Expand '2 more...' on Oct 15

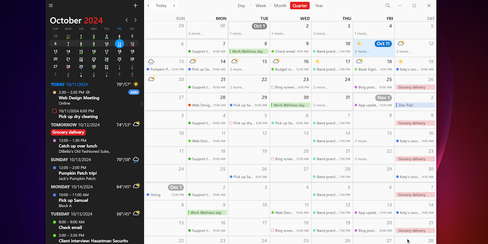coord(237,70)
